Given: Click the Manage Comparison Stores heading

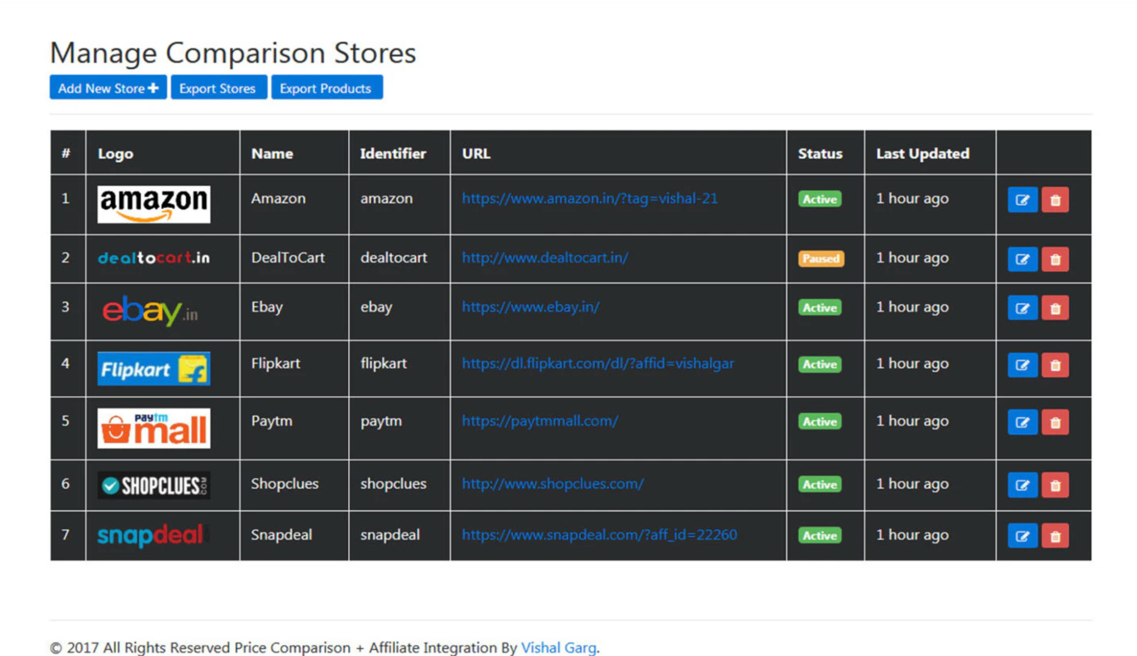Looking at the screenshot, I should pyautogui.click(x=233, y=53).
